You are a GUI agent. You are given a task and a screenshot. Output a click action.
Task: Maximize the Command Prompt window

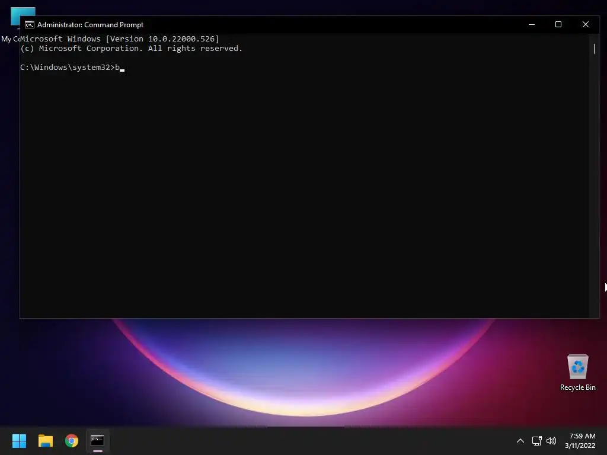558,24
